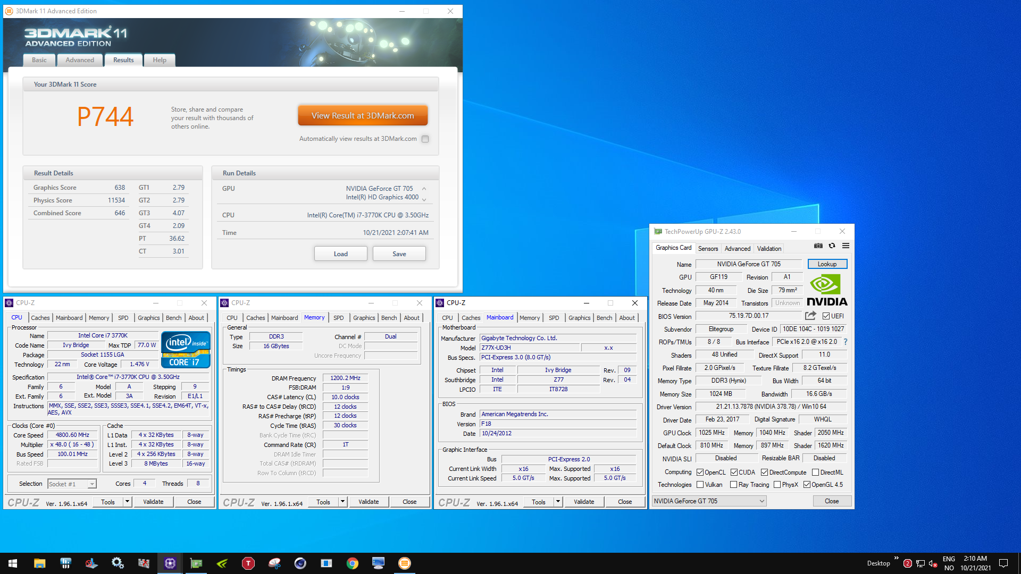Expand Tools arrow in Mainboard tab window

click(558, 502)
